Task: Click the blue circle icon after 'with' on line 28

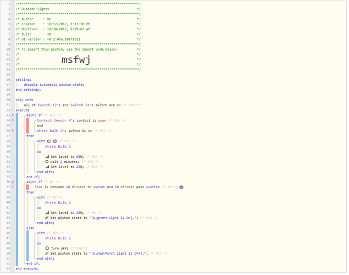Action: click(55, 141)
